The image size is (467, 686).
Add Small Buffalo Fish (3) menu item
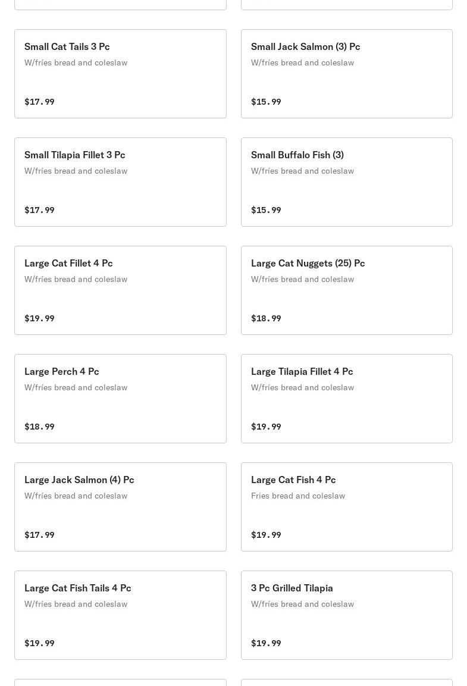click(x=346, y=182)
